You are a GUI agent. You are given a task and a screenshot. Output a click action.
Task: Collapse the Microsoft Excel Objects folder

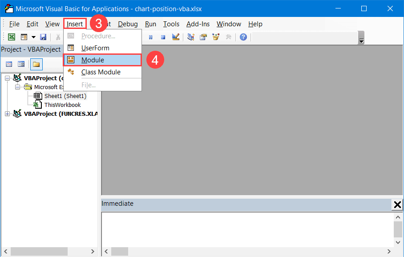[x=17, y=87]
